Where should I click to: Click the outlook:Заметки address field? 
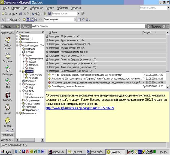(88, 26)
